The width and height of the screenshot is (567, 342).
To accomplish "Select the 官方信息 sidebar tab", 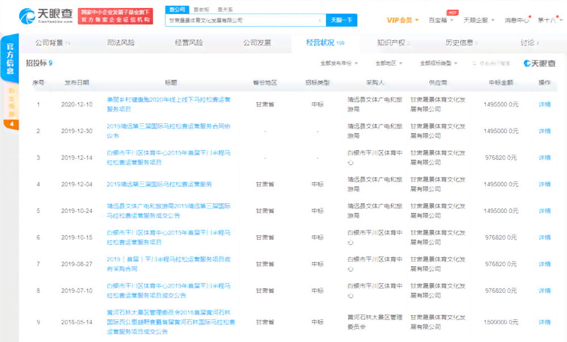I will pos(10,58).
